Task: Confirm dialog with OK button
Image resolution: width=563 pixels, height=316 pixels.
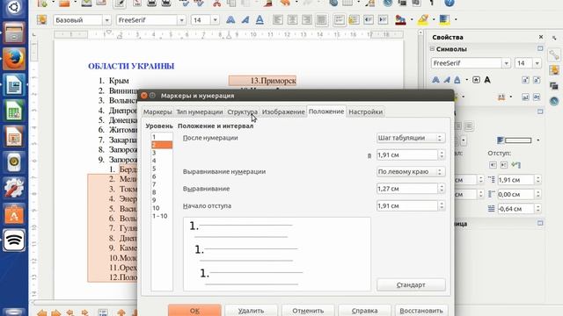Action: click(194, 310)
